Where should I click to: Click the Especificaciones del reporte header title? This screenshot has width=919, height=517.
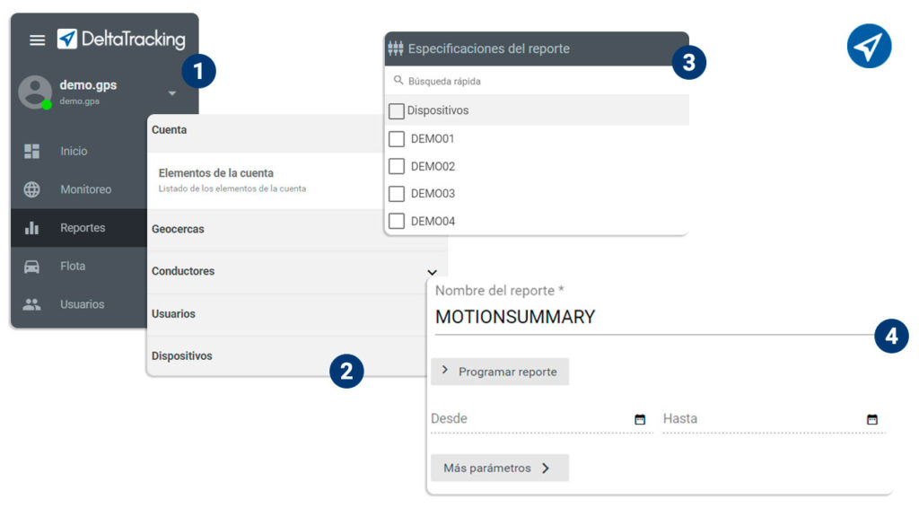[489, 48]
